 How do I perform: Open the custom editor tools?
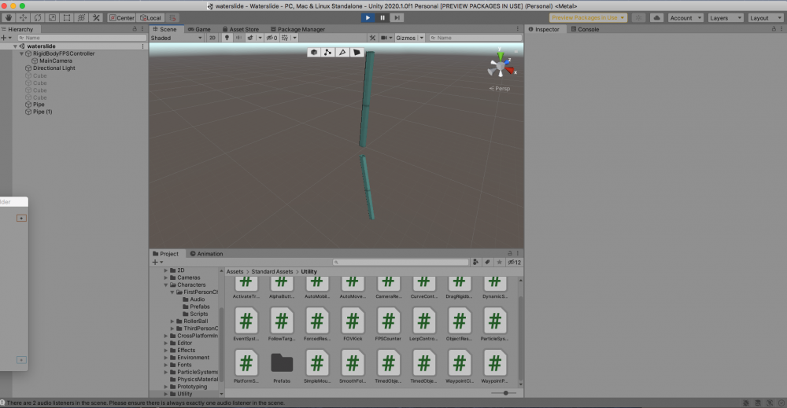click(96, 17)
